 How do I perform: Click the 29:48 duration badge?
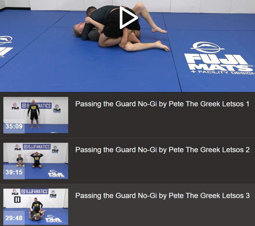coord(14,218)
